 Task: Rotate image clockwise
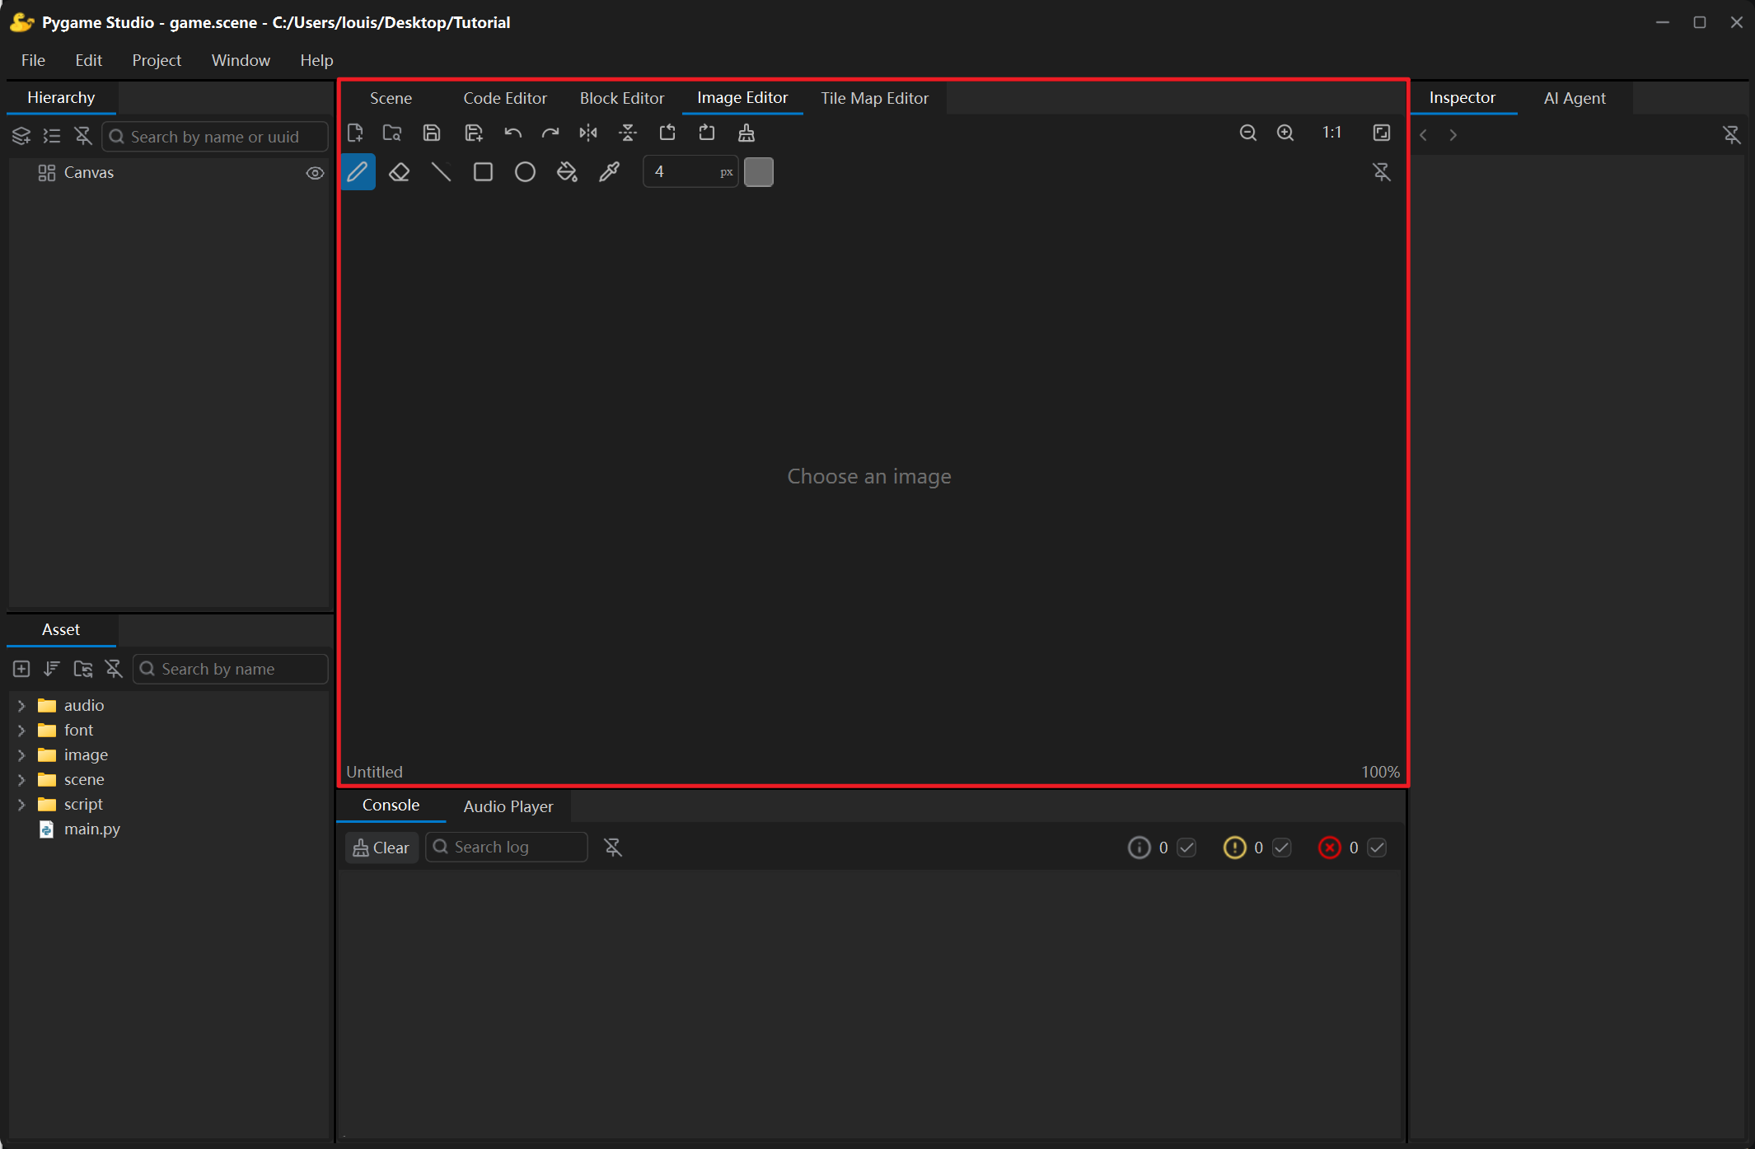pyautogui.click(x=707, y=133)
